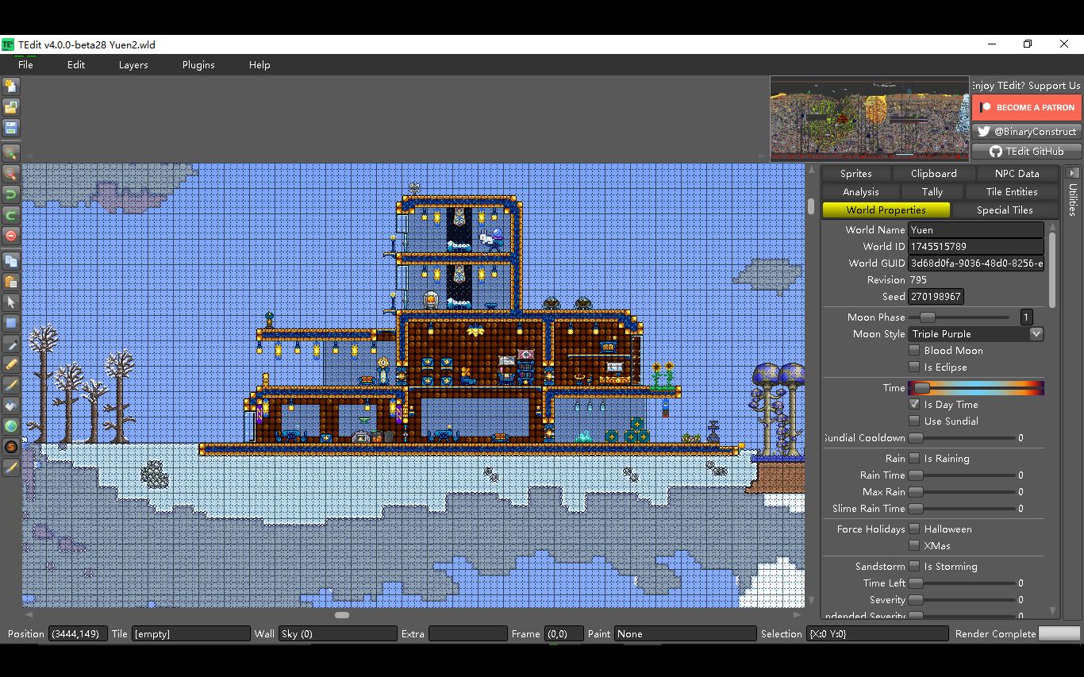
Task: Select the Morph tool at toolbar bottom
Action: point(11,467)
